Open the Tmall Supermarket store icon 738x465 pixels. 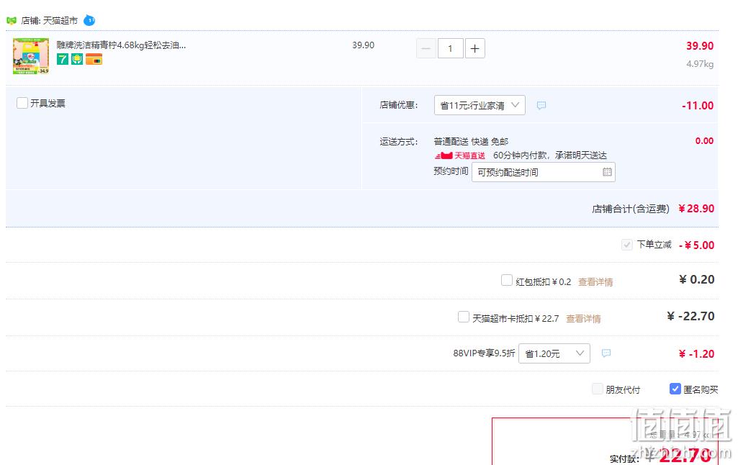(x=12, y=21)
